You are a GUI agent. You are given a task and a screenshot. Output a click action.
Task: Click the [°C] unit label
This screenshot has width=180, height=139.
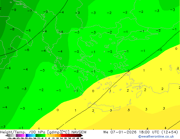[66, 132]
